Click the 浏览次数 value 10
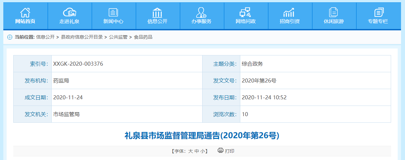405x160 pixels. click(245, 114)
